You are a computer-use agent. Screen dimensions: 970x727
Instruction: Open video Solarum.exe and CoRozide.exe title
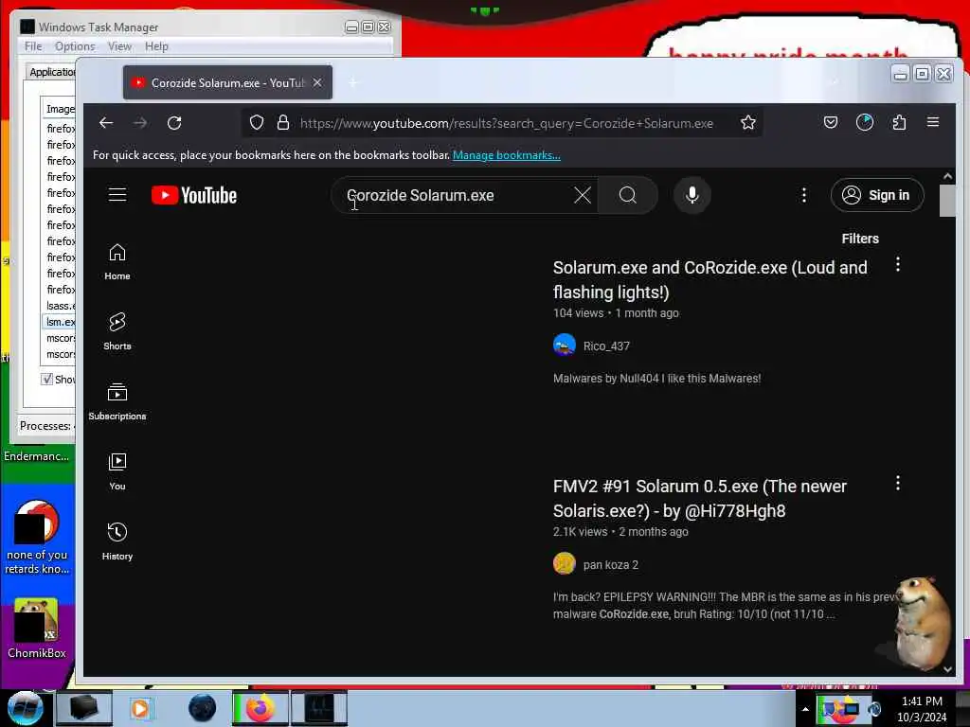[710, 279]
